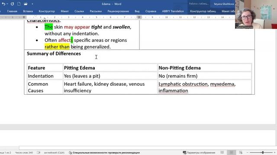Click the underlined word 'Lymphatic'
The width and height of the screenshot is (277, 155).
[170, 84]
